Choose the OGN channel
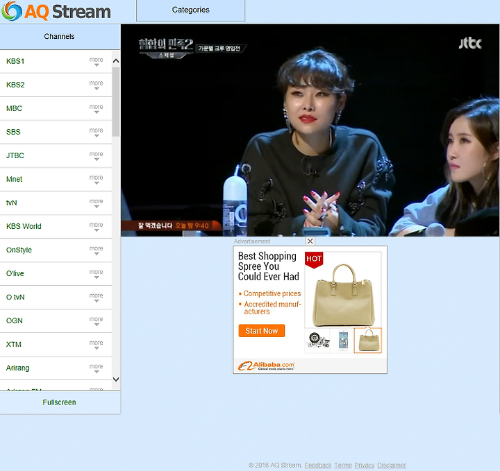Screen dimensions: 500x471 coord(15,320)
